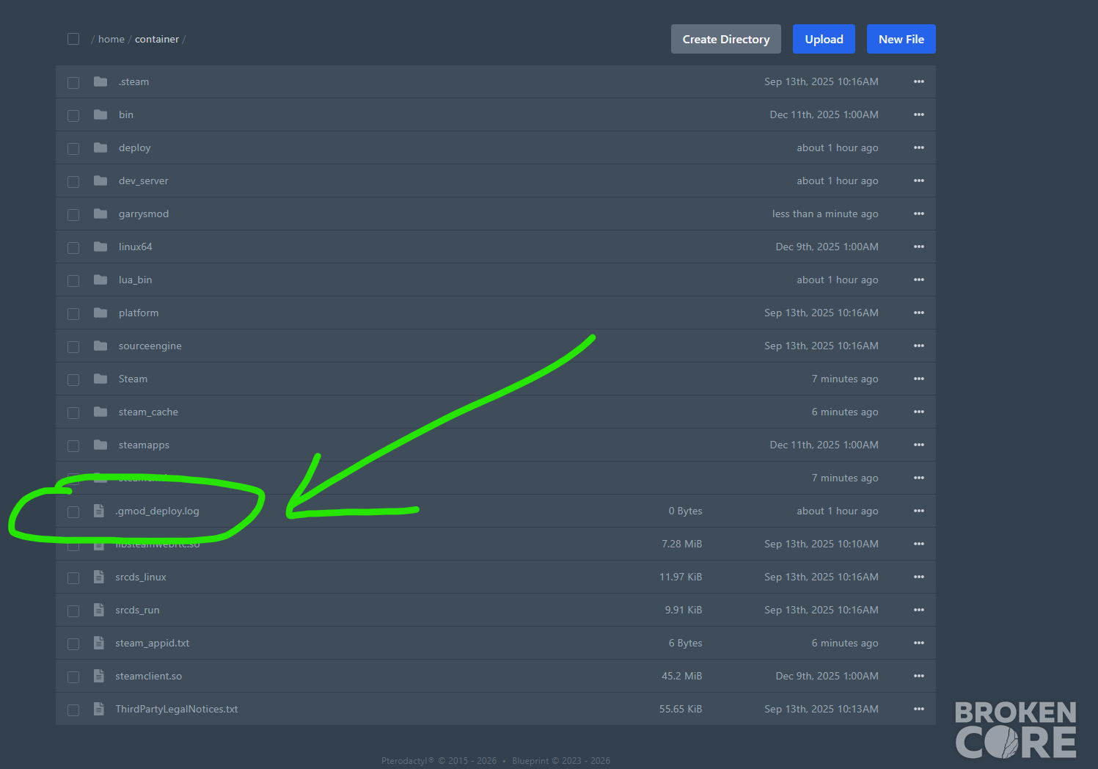Click the steam_appid.txt file icon
Image resolution: width=1098 pixels, height=769 pixels.
coord(99,643)
